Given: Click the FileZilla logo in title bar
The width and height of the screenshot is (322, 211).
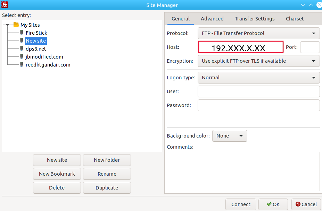Looking at the screenshot, I should click(5, 5).
